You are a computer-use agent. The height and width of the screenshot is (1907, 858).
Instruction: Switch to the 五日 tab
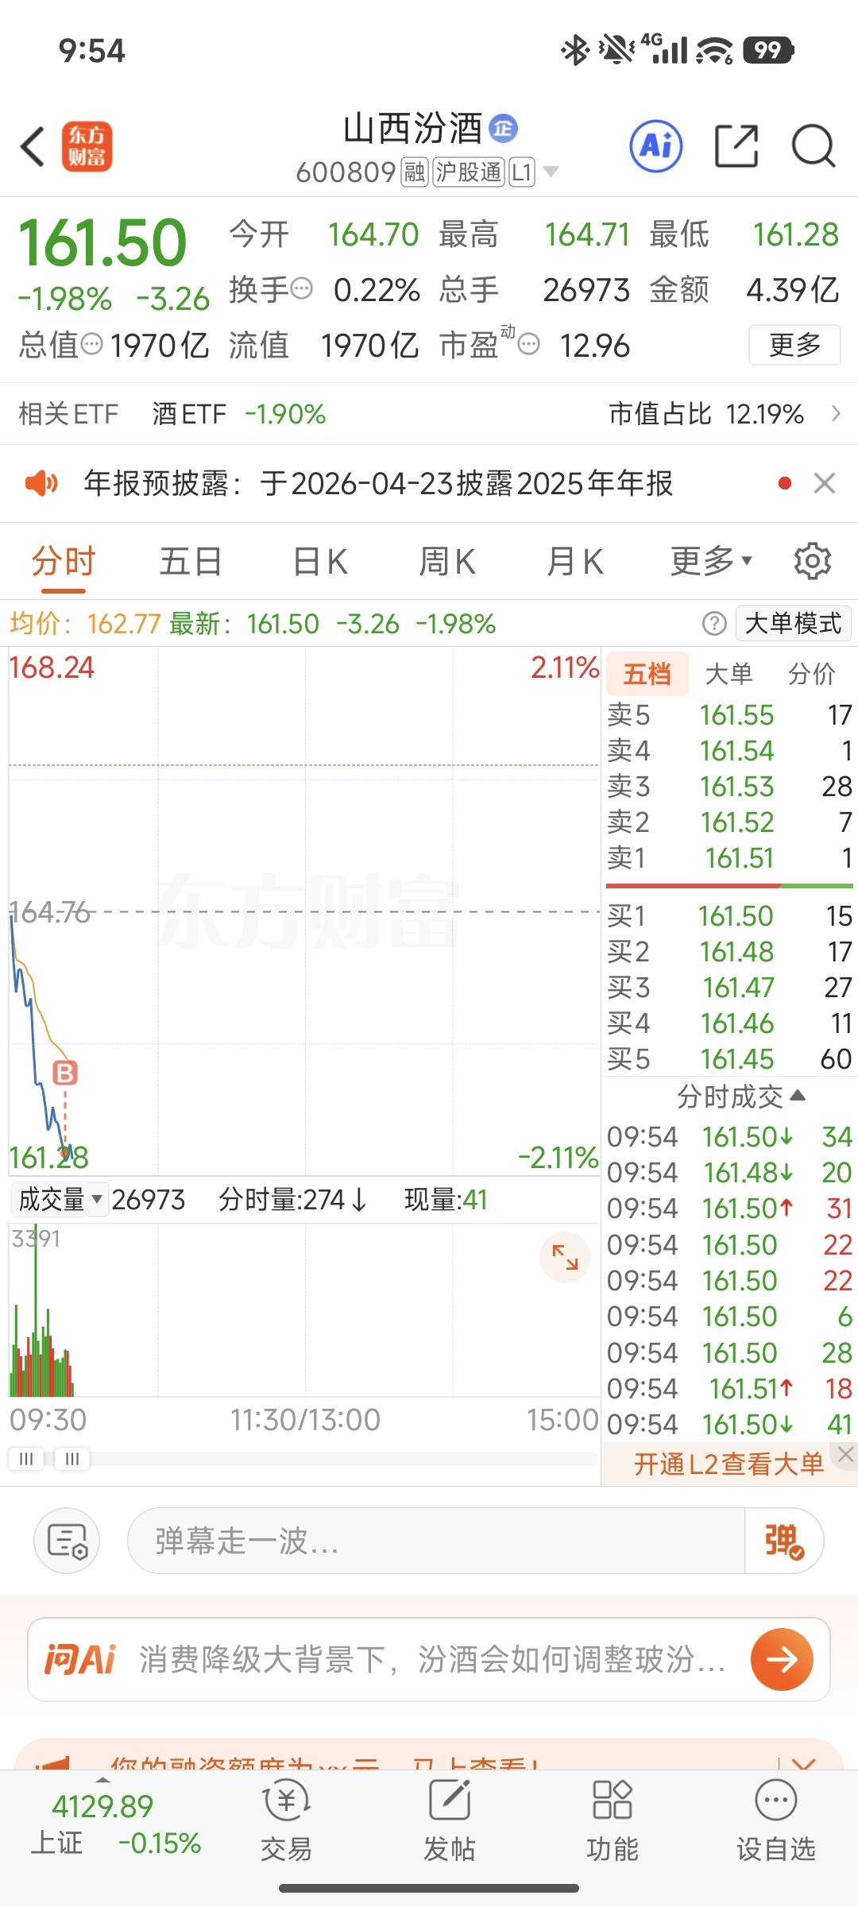point(191,561)
